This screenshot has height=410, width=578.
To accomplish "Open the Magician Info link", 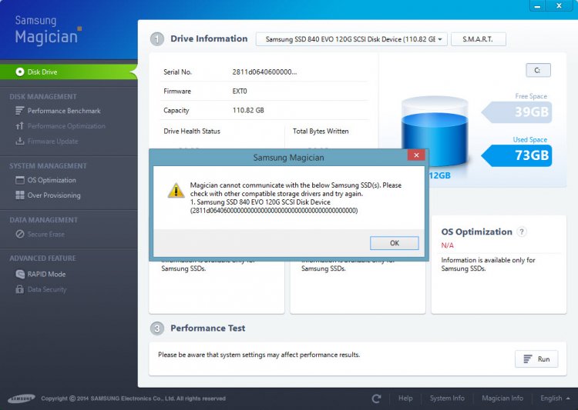I will pos(502,398).
